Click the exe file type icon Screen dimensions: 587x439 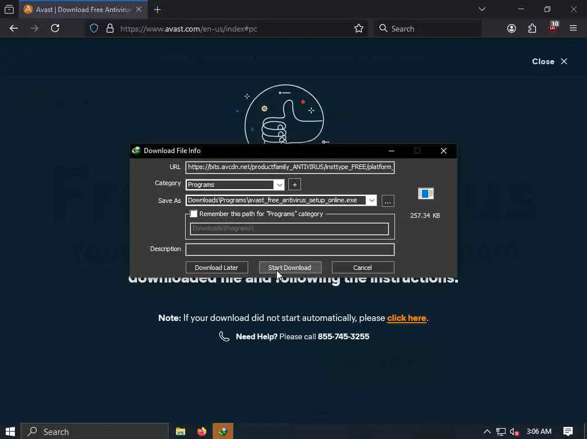tap(426, 194)
